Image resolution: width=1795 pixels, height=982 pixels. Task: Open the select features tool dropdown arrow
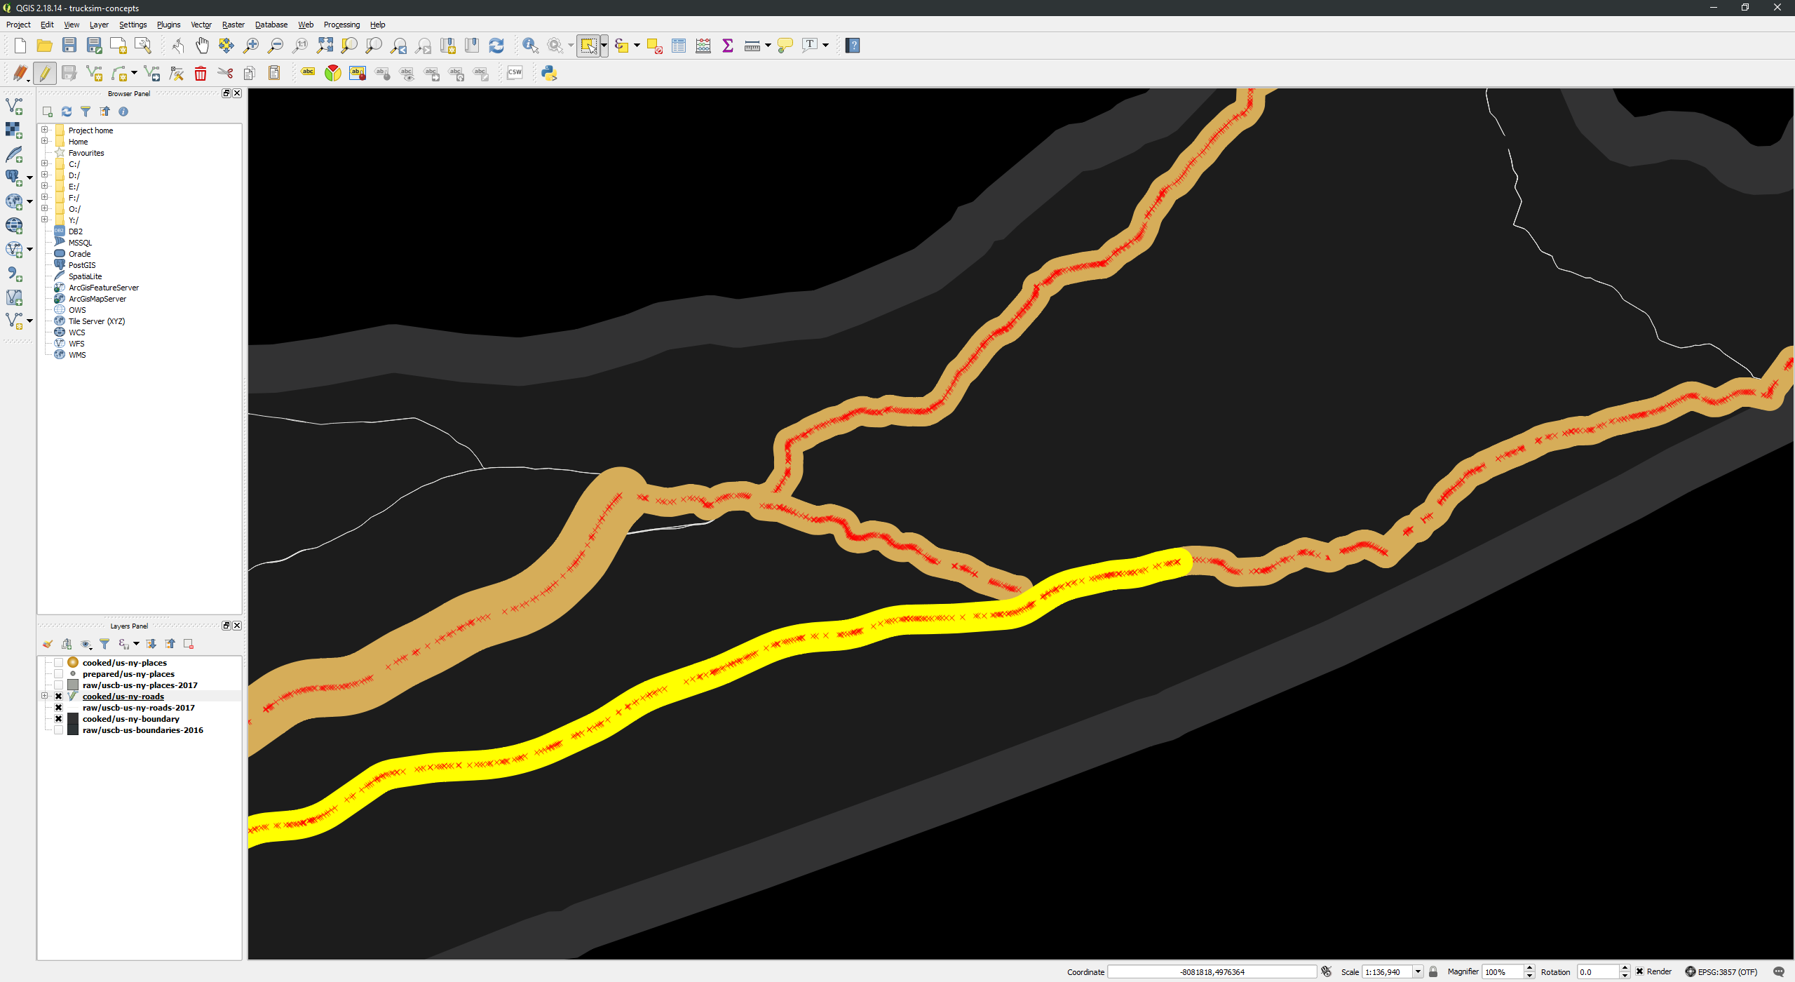pos(604,46)
